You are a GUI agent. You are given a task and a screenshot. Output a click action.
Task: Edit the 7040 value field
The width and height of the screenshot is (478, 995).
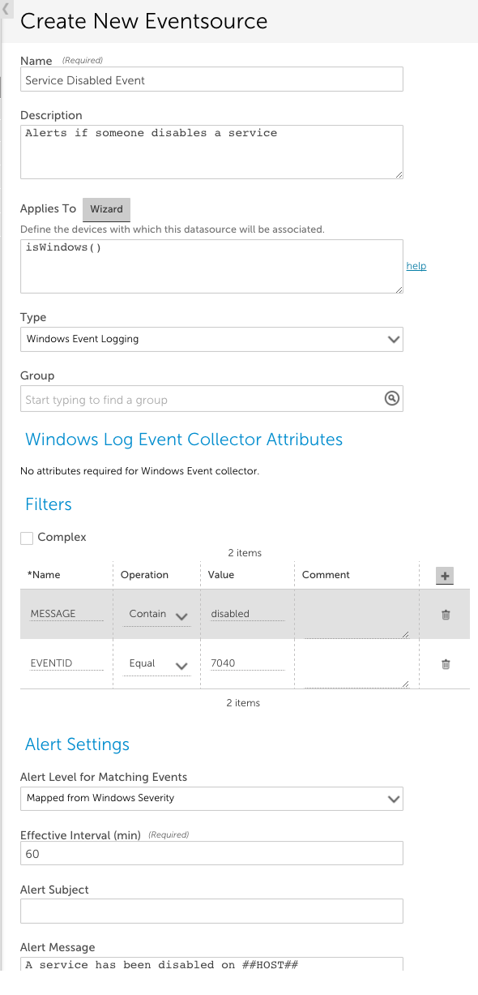tap(247, 663)
